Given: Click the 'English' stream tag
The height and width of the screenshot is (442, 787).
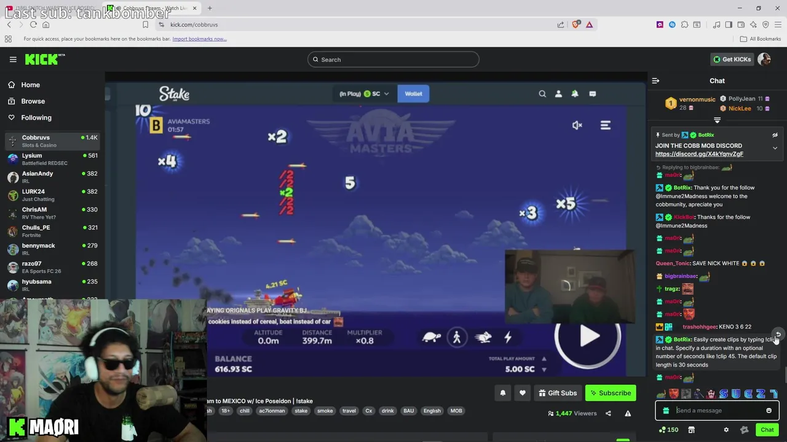Looking at the screenshot, I should pos(432,411).
